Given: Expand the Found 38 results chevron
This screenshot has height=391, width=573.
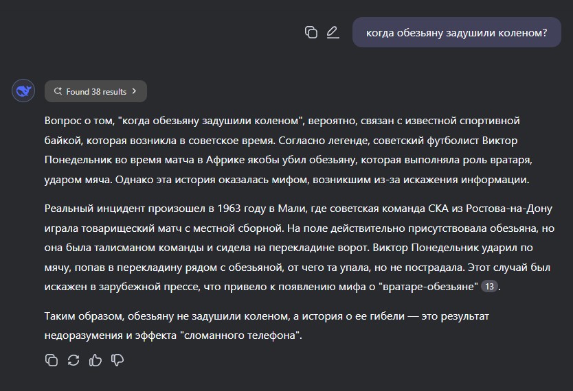Looking at the screenshot, I should (x=134, y=91).
